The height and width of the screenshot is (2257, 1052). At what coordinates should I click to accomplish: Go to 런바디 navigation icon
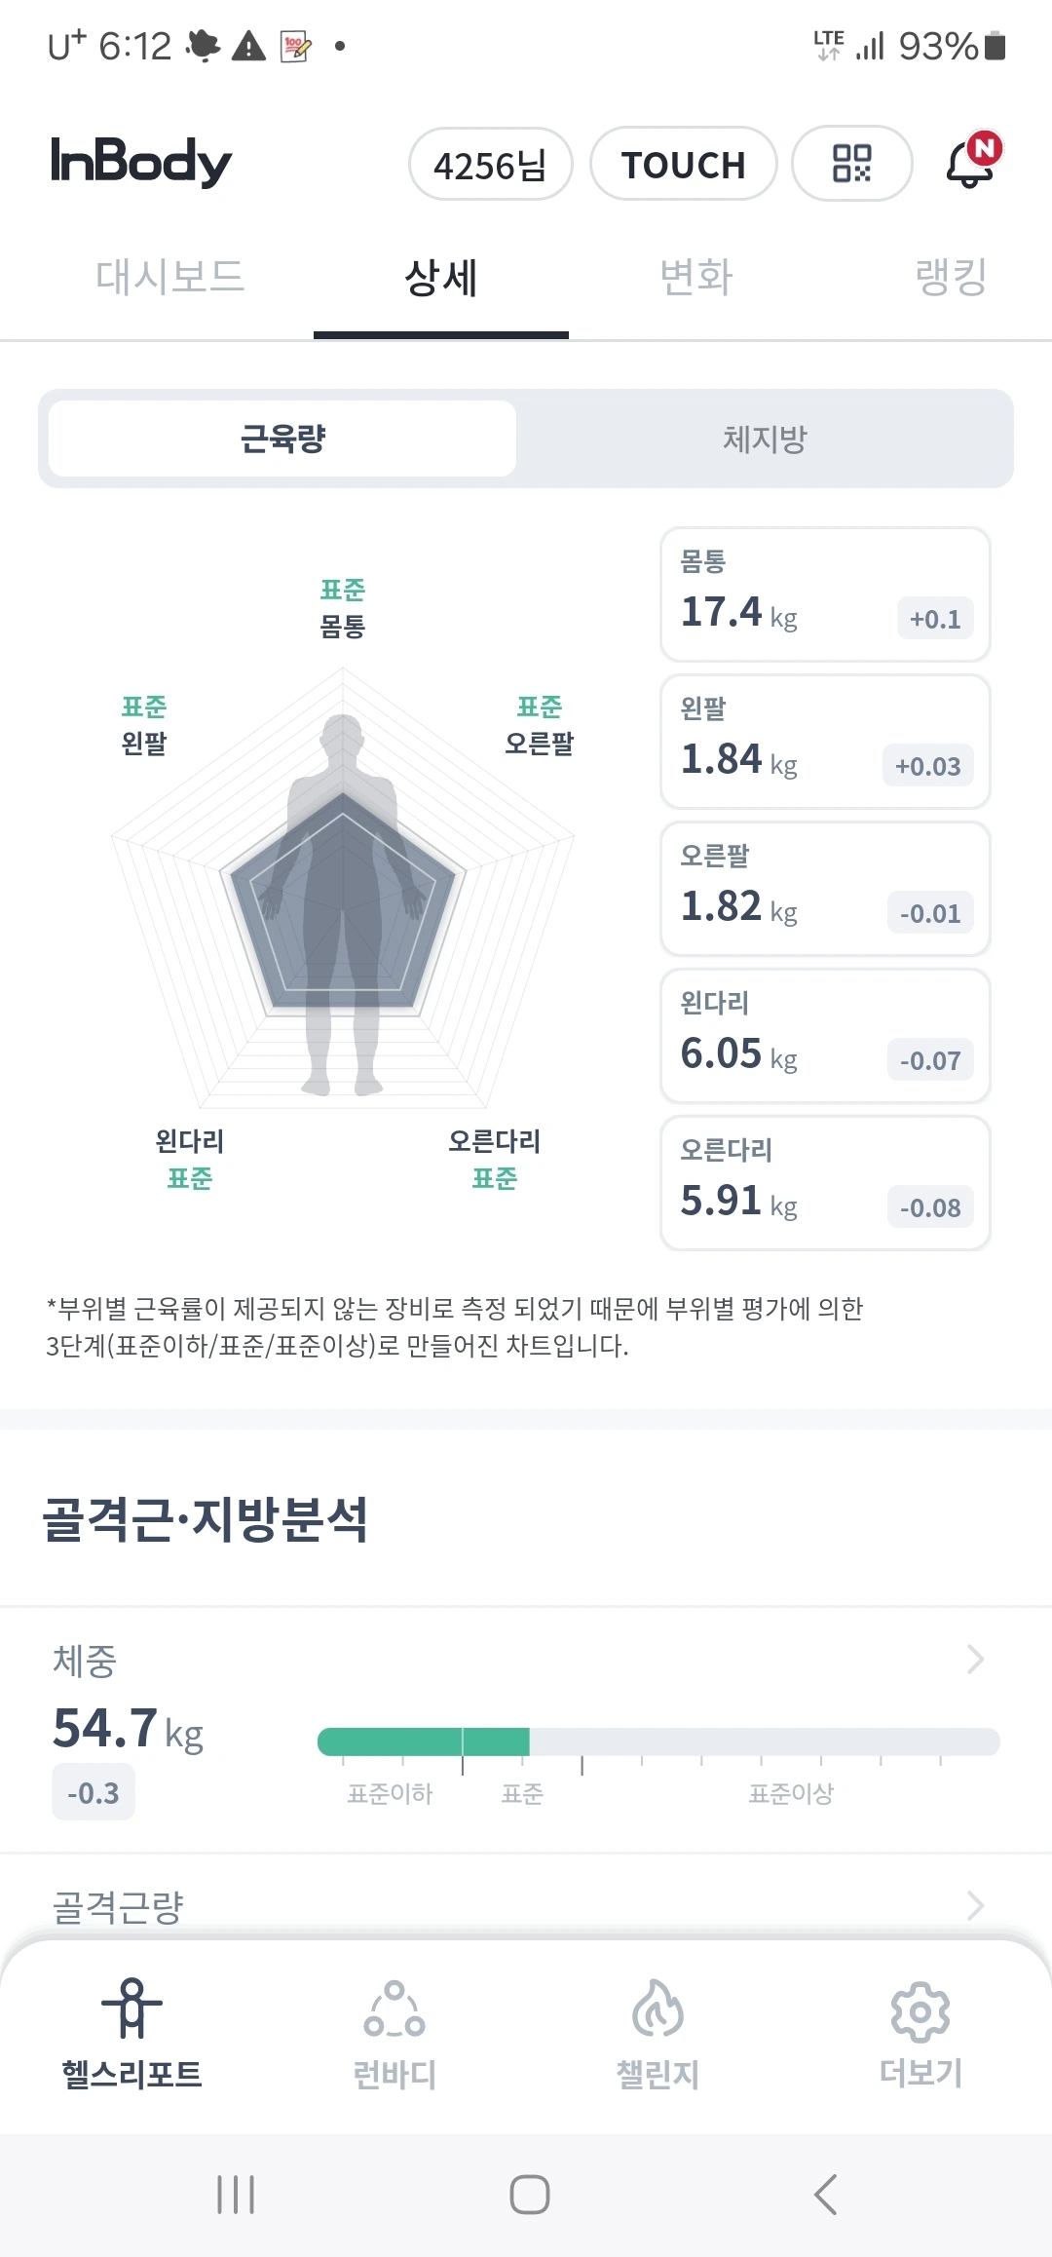click(394, 2008)
